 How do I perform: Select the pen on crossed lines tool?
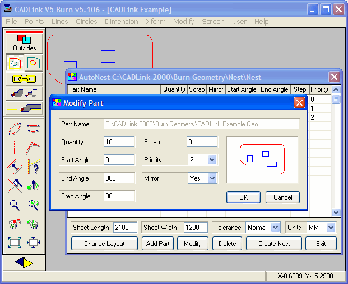[15, 186]
